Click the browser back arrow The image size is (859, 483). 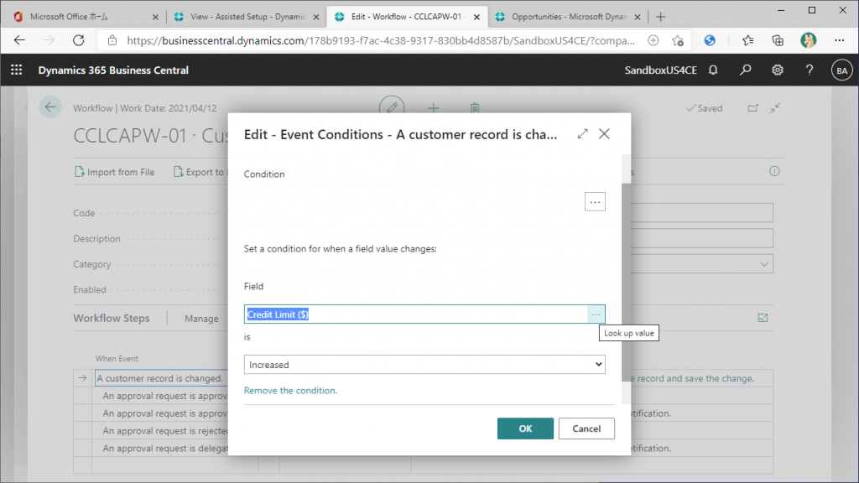click(x=20, y=40)
